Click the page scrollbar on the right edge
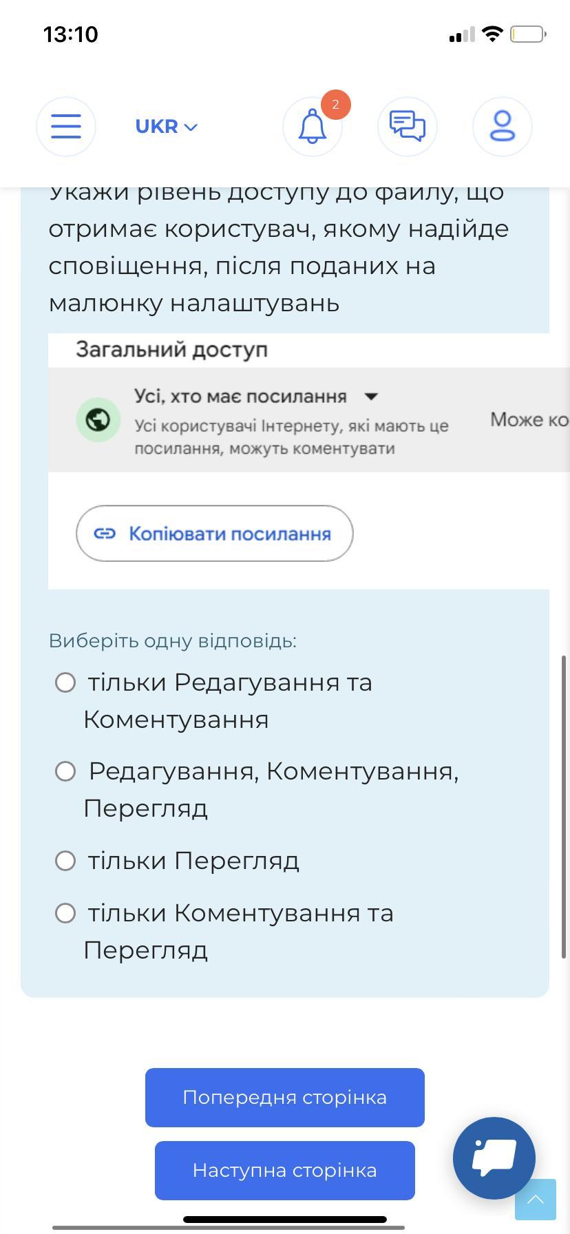 tap(564, 806)
